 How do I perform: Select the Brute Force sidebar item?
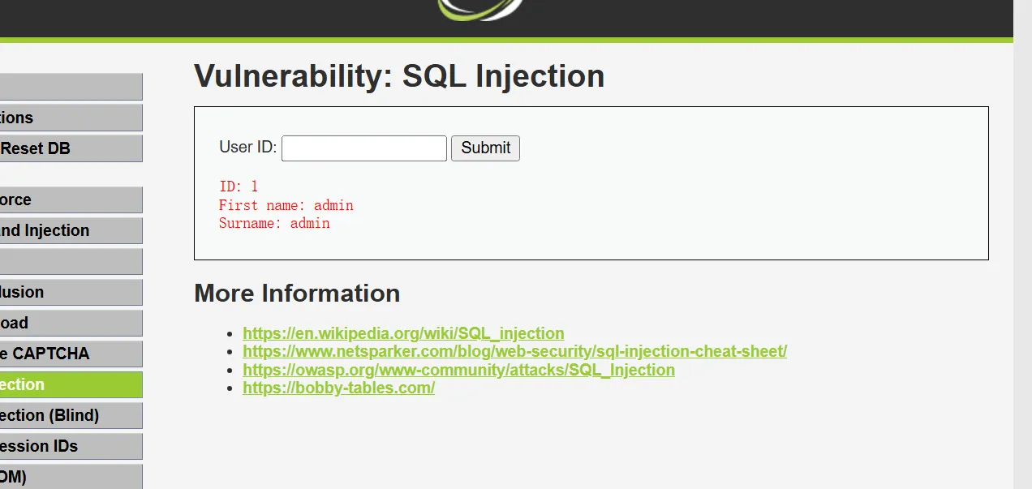71,200
